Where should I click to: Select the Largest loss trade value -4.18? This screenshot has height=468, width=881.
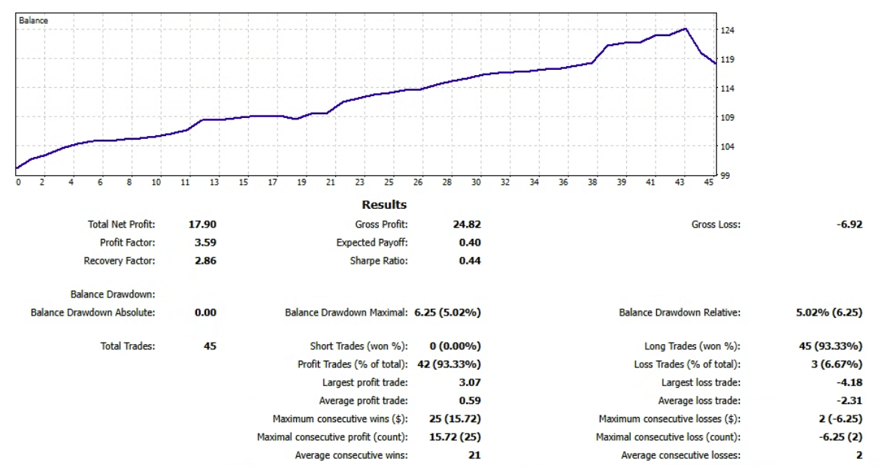pyautogui.click(x=849, y=382)
